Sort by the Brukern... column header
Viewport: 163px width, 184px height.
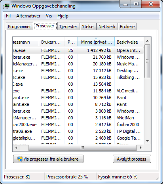pos(51,42)
